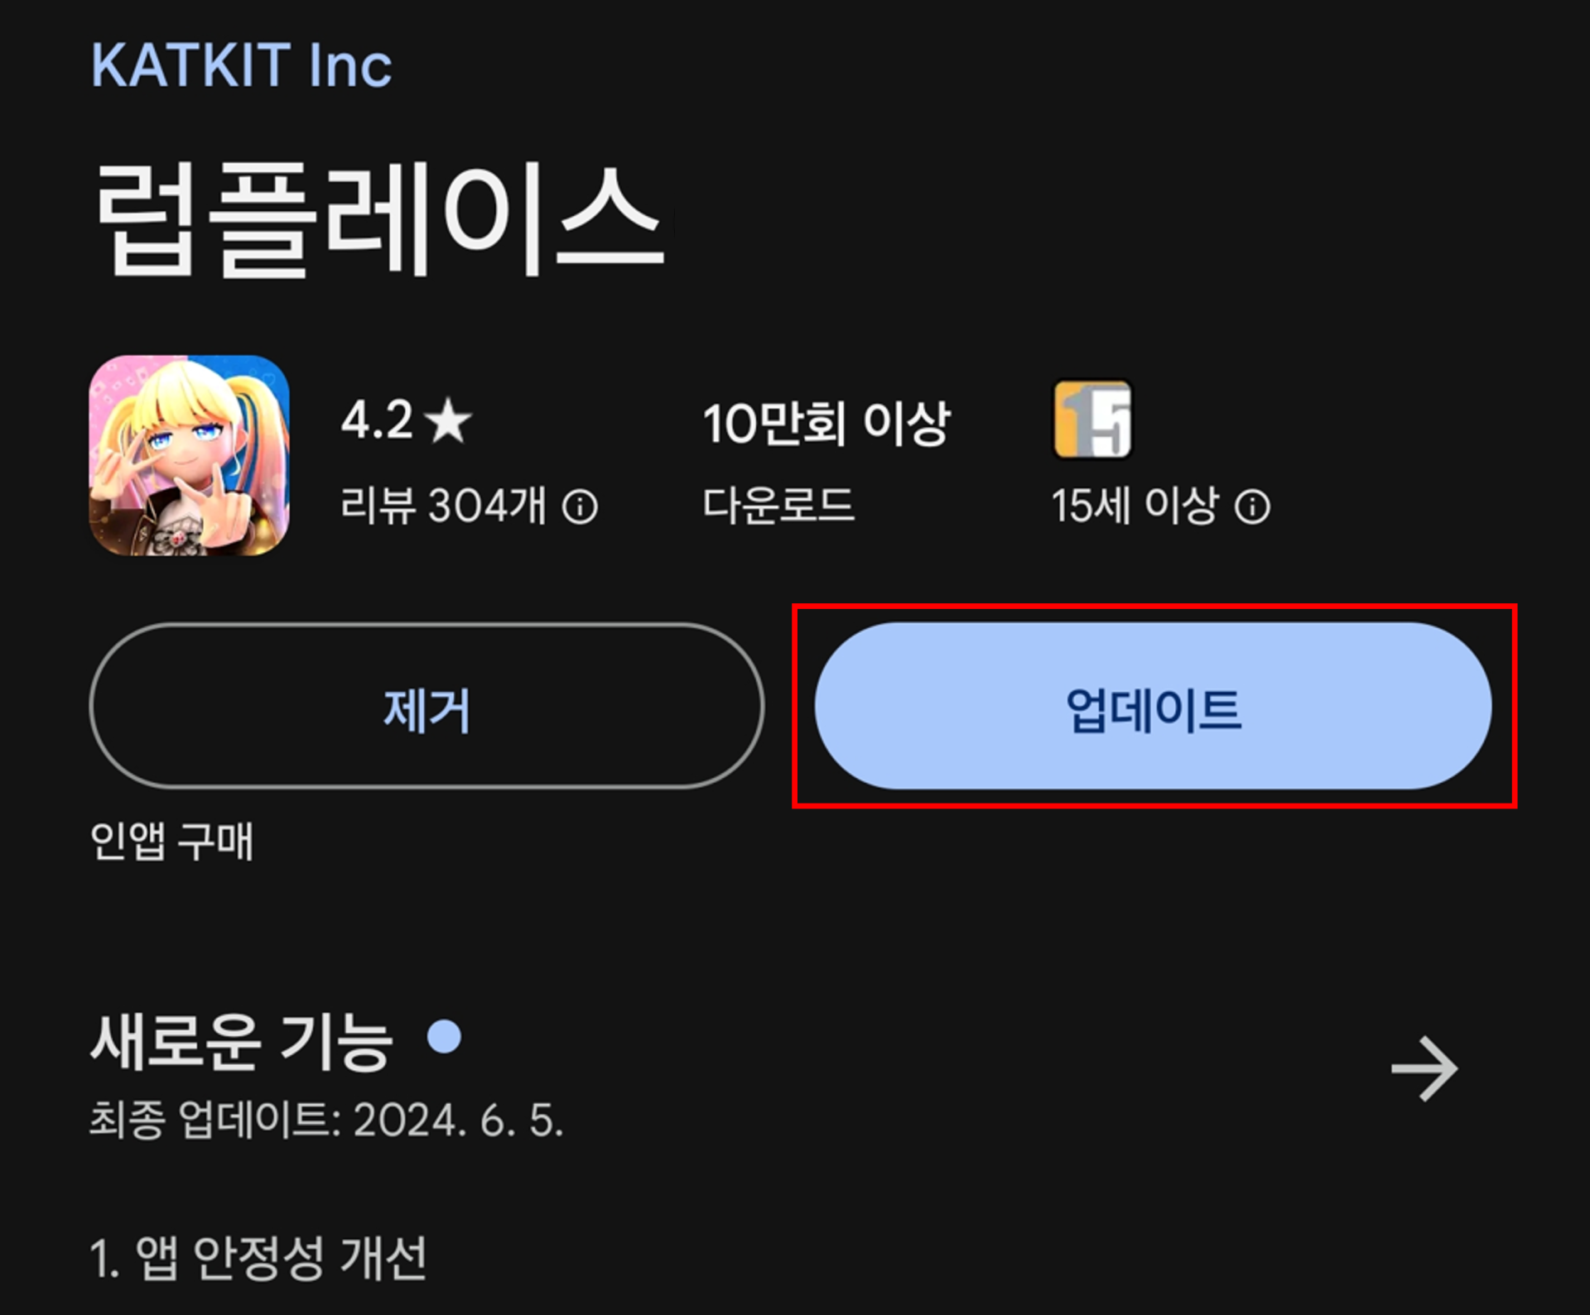Open the info icon next to 리뷰 304개
The height and width of the screenshot is (1315, 1590).
[580, 506]
